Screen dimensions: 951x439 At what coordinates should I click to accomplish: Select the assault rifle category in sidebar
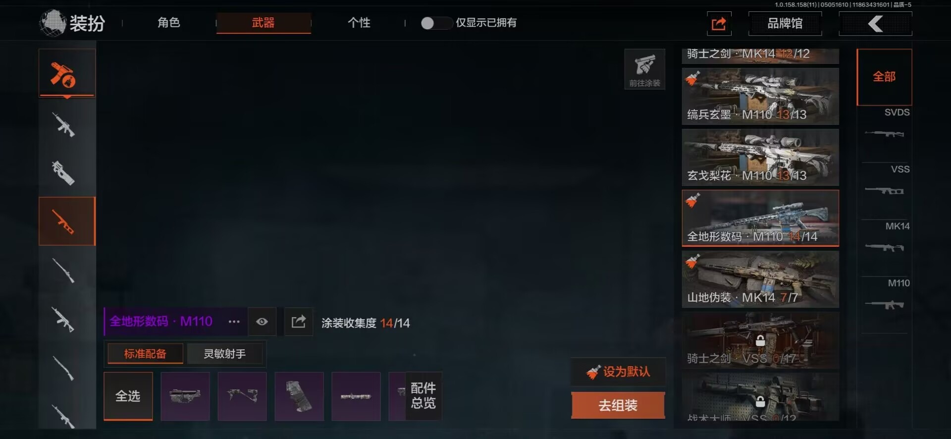[x=64, y=124]
